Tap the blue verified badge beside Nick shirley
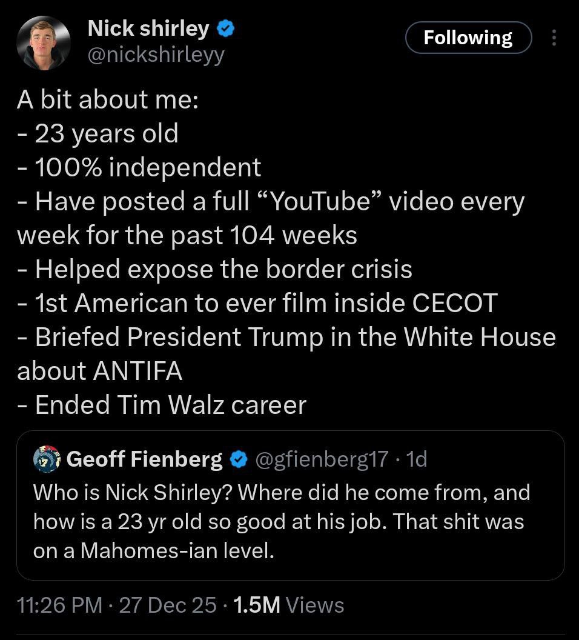The image size is (579, 640). click(227, 28)
